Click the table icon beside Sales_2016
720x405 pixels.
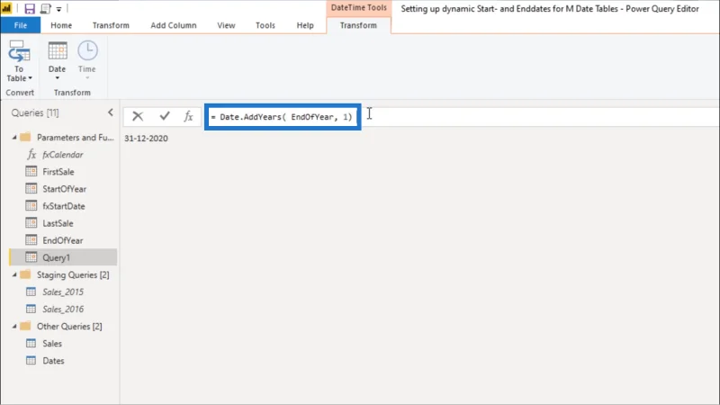31,309
